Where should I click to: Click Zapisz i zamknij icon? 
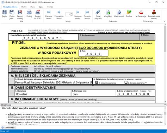tap(20, 12)
